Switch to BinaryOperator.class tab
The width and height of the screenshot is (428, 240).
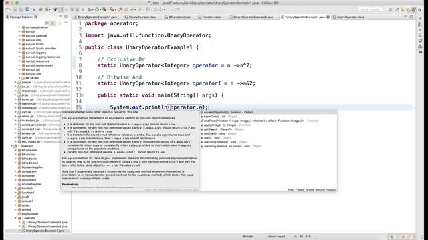(x=140, y=17)
